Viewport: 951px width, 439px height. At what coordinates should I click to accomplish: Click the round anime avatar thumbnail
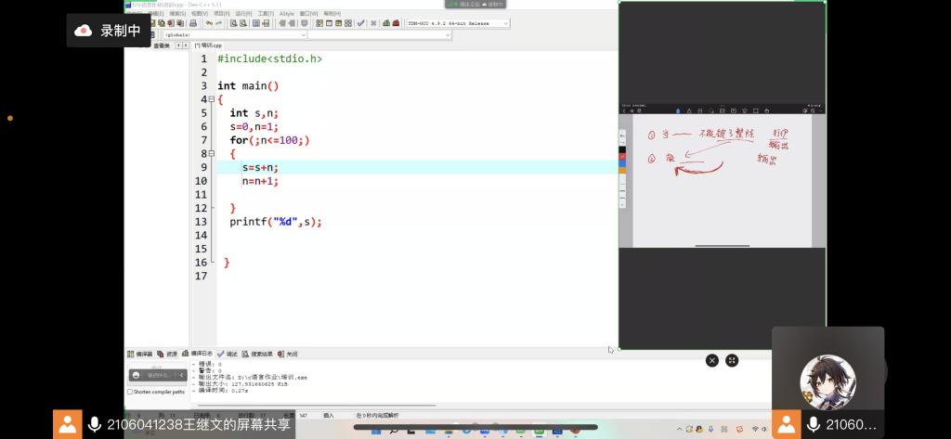pyautogui.click(x=827, y=381)
